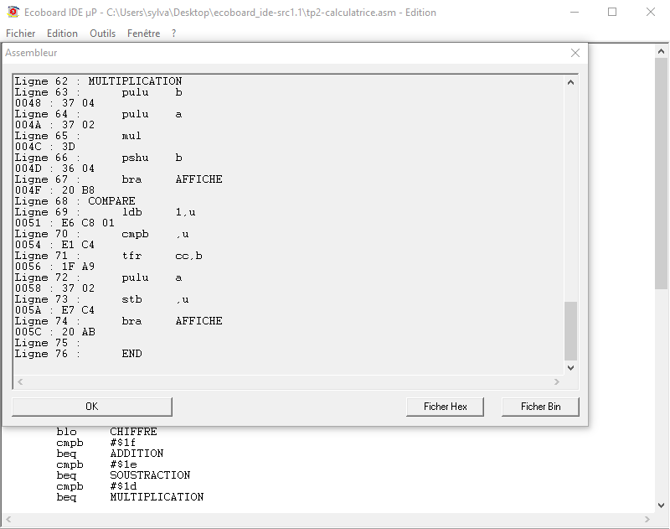The image size is (670, 529).
Task: Click the listing horizontal scroll right arrow
Action: 556,381
